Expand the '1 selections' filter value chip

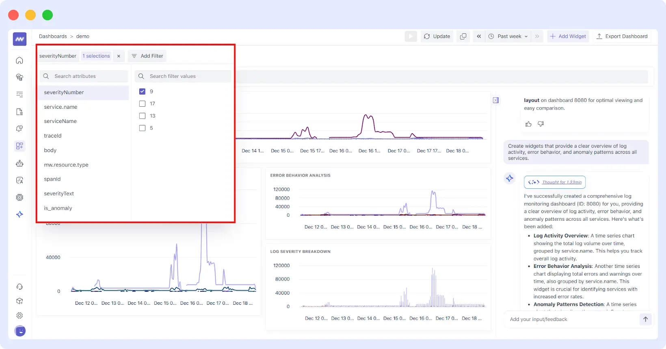tap(96, 56)
